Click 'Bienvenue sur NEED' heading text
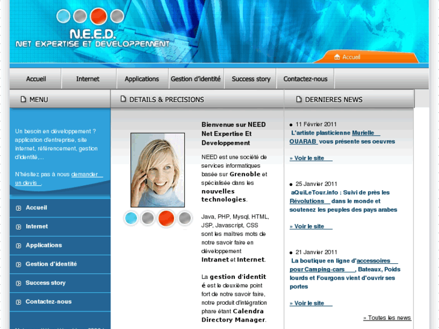The width and height of the screenshot is (439, 329). pos(234,124)
